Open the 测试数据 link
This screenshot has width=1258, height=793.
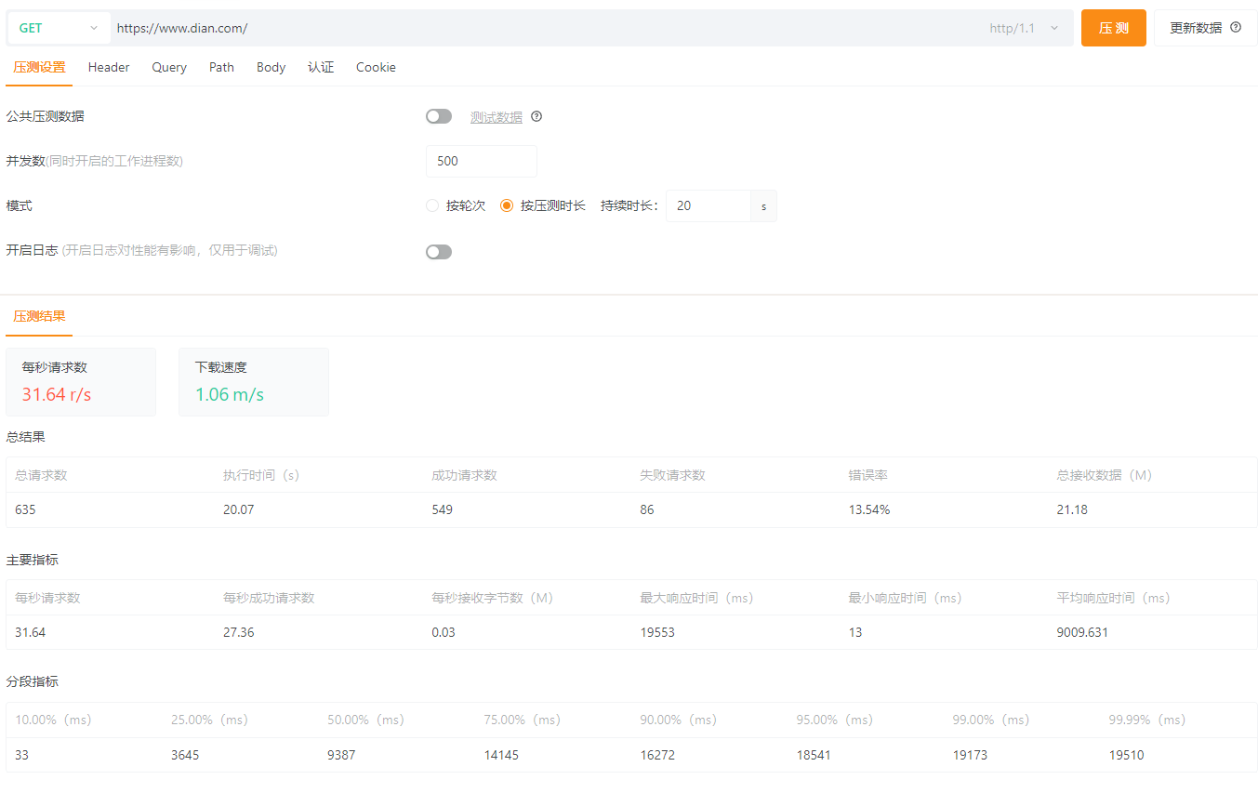(496, 117)
